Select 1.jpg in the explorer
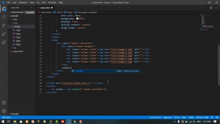The height and width of the screenshot is (124, 220). click(x=18, y=30)
